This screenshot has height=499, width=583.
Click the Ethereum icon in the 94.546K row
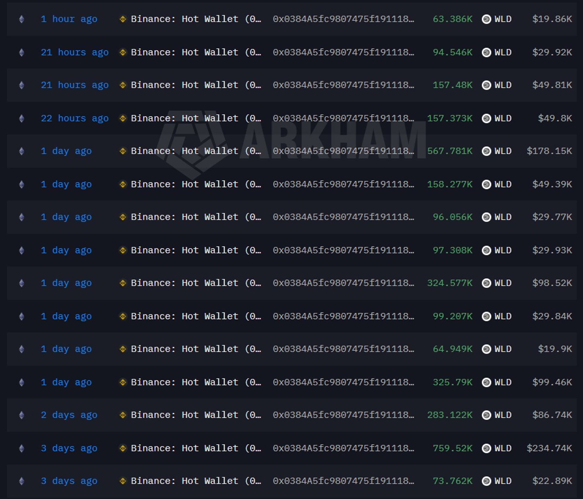point(22,53)
